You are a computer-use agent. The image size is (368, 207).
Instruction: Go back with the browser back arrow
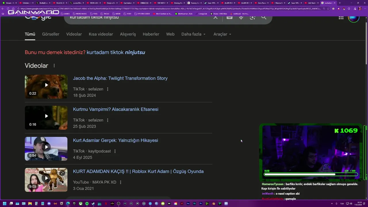[x=3, y=9]
